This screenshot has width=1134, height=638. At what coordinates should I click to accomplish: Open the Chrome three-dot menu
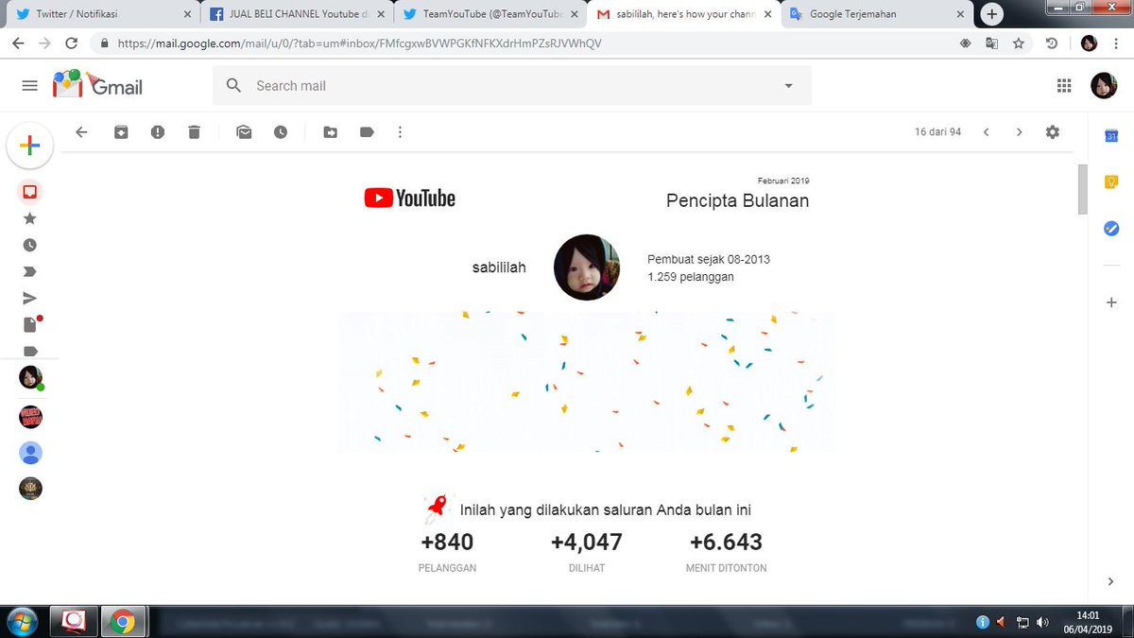tap(1116, 43)
